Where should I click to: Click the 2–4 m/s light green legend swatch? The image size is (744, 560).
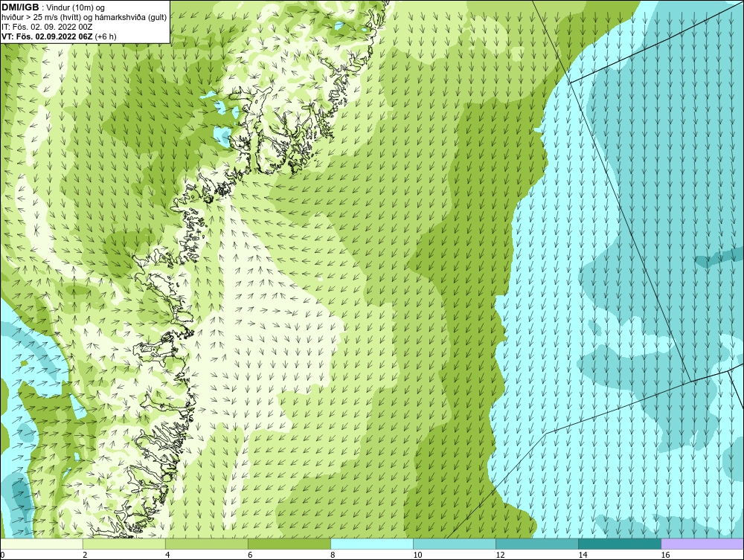point(124,544)
